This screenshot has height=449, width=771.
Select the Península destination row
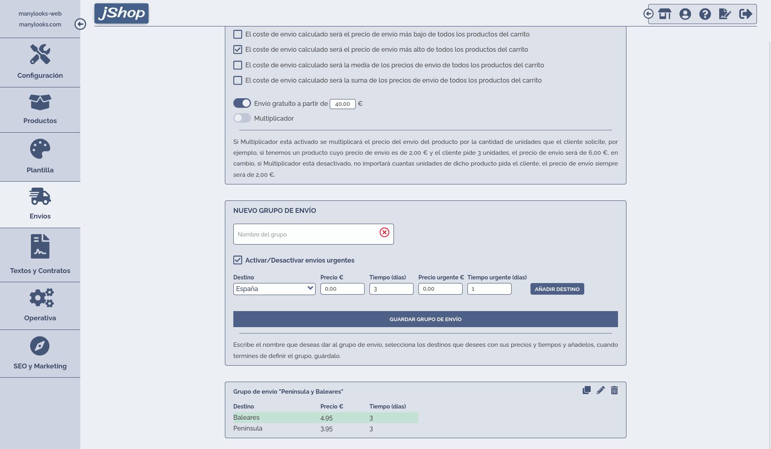coord(326,429)
